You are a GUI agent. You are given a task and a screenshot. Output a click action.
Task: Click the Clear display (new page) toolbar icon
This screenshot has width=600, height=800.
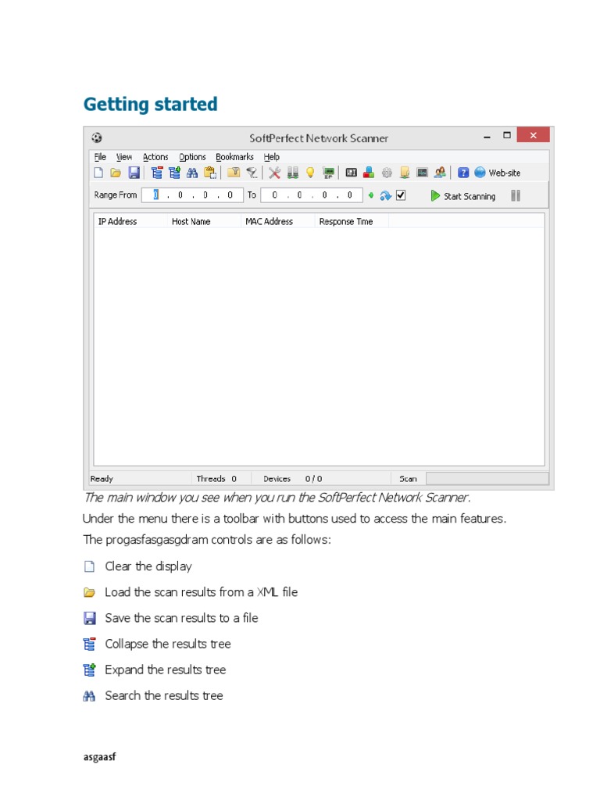[98, 173]
